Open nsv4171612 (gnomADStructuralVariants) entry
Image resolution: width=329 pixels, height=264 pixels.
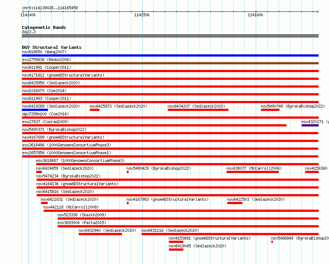tap(63, 75)
